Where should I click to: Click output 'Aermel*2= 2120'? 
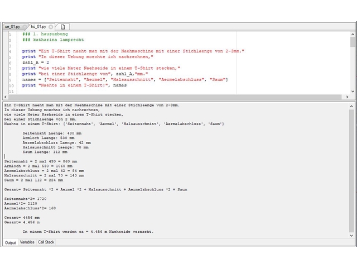coord(21,203)
